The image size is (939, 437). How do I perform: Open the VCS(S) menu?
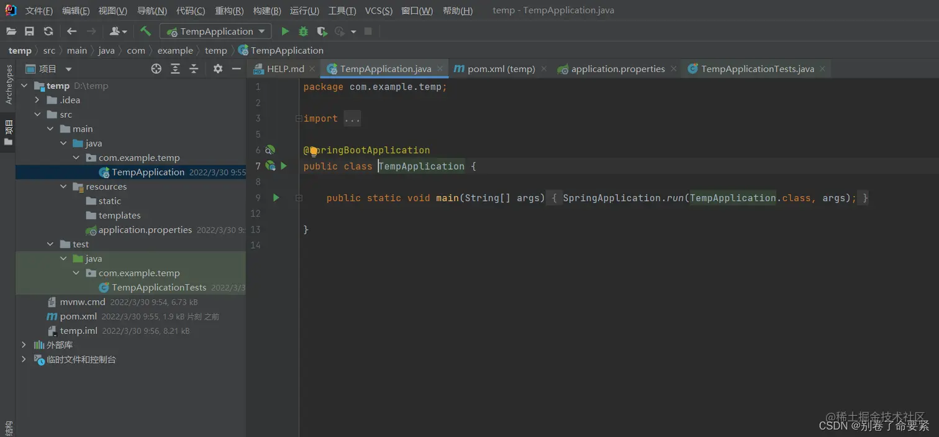point(378,11)
